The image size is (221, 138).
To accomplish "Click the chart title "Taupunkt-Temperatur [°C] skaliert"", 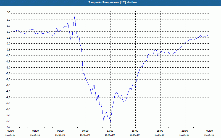I will point(113,2).
